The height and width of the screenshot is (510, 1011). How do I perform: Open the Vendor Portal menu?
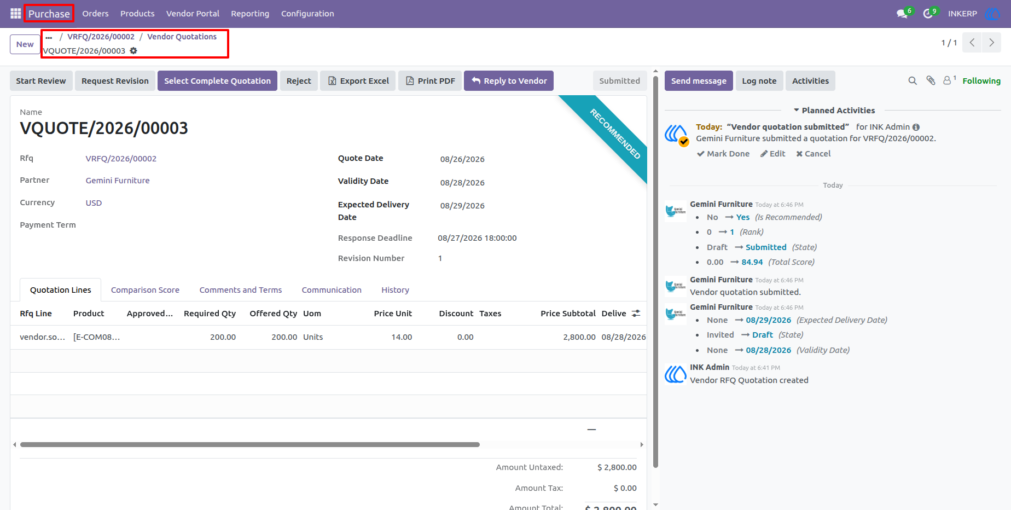(x=193, y=14)
